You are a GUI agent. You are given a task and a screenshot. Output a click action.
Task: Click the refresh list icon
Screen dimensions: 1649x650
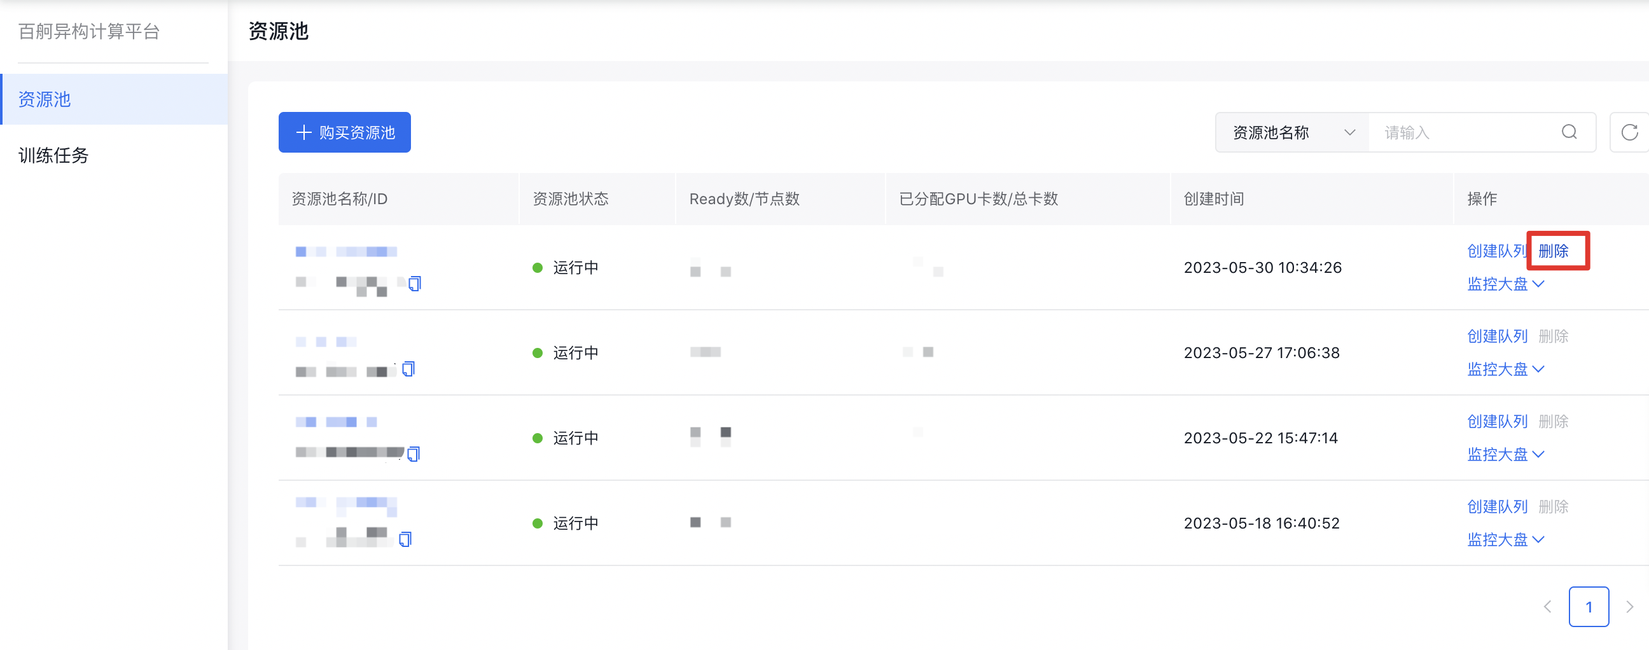click(x=1629, y=132)
